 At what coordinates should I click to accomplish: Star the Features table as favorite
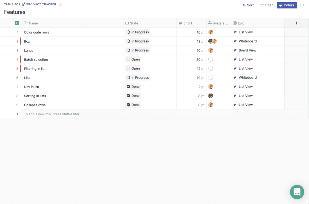(60, 5)
